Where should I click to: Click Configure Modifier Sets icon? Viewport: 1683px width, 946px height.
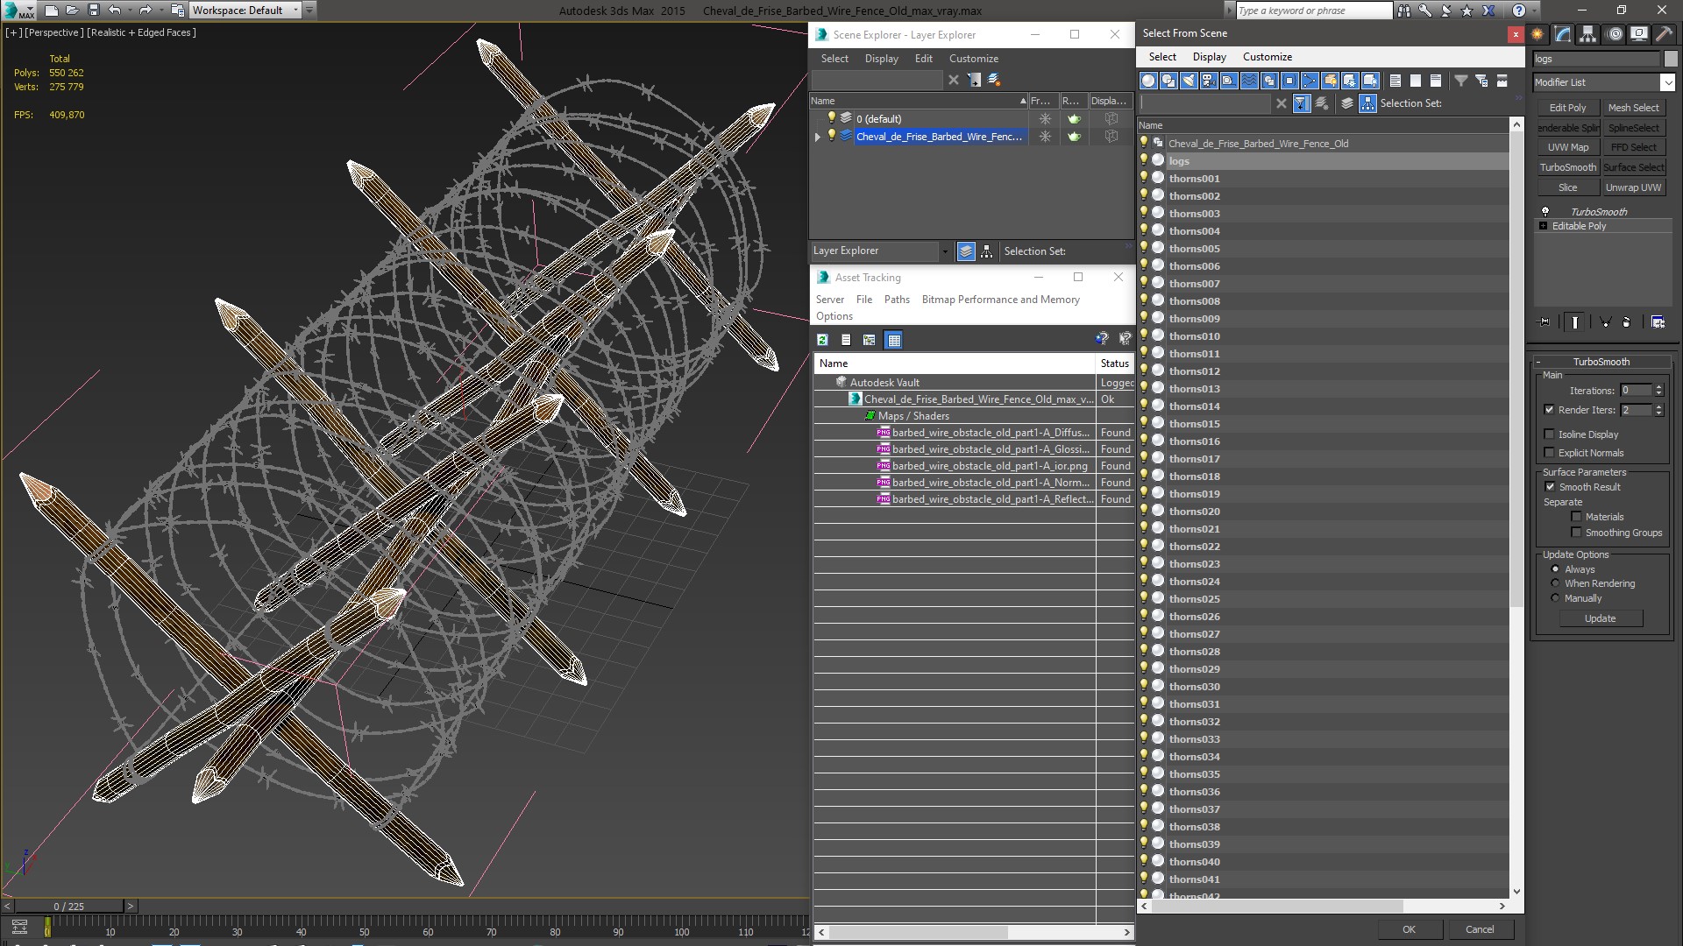coord(1658,322)
